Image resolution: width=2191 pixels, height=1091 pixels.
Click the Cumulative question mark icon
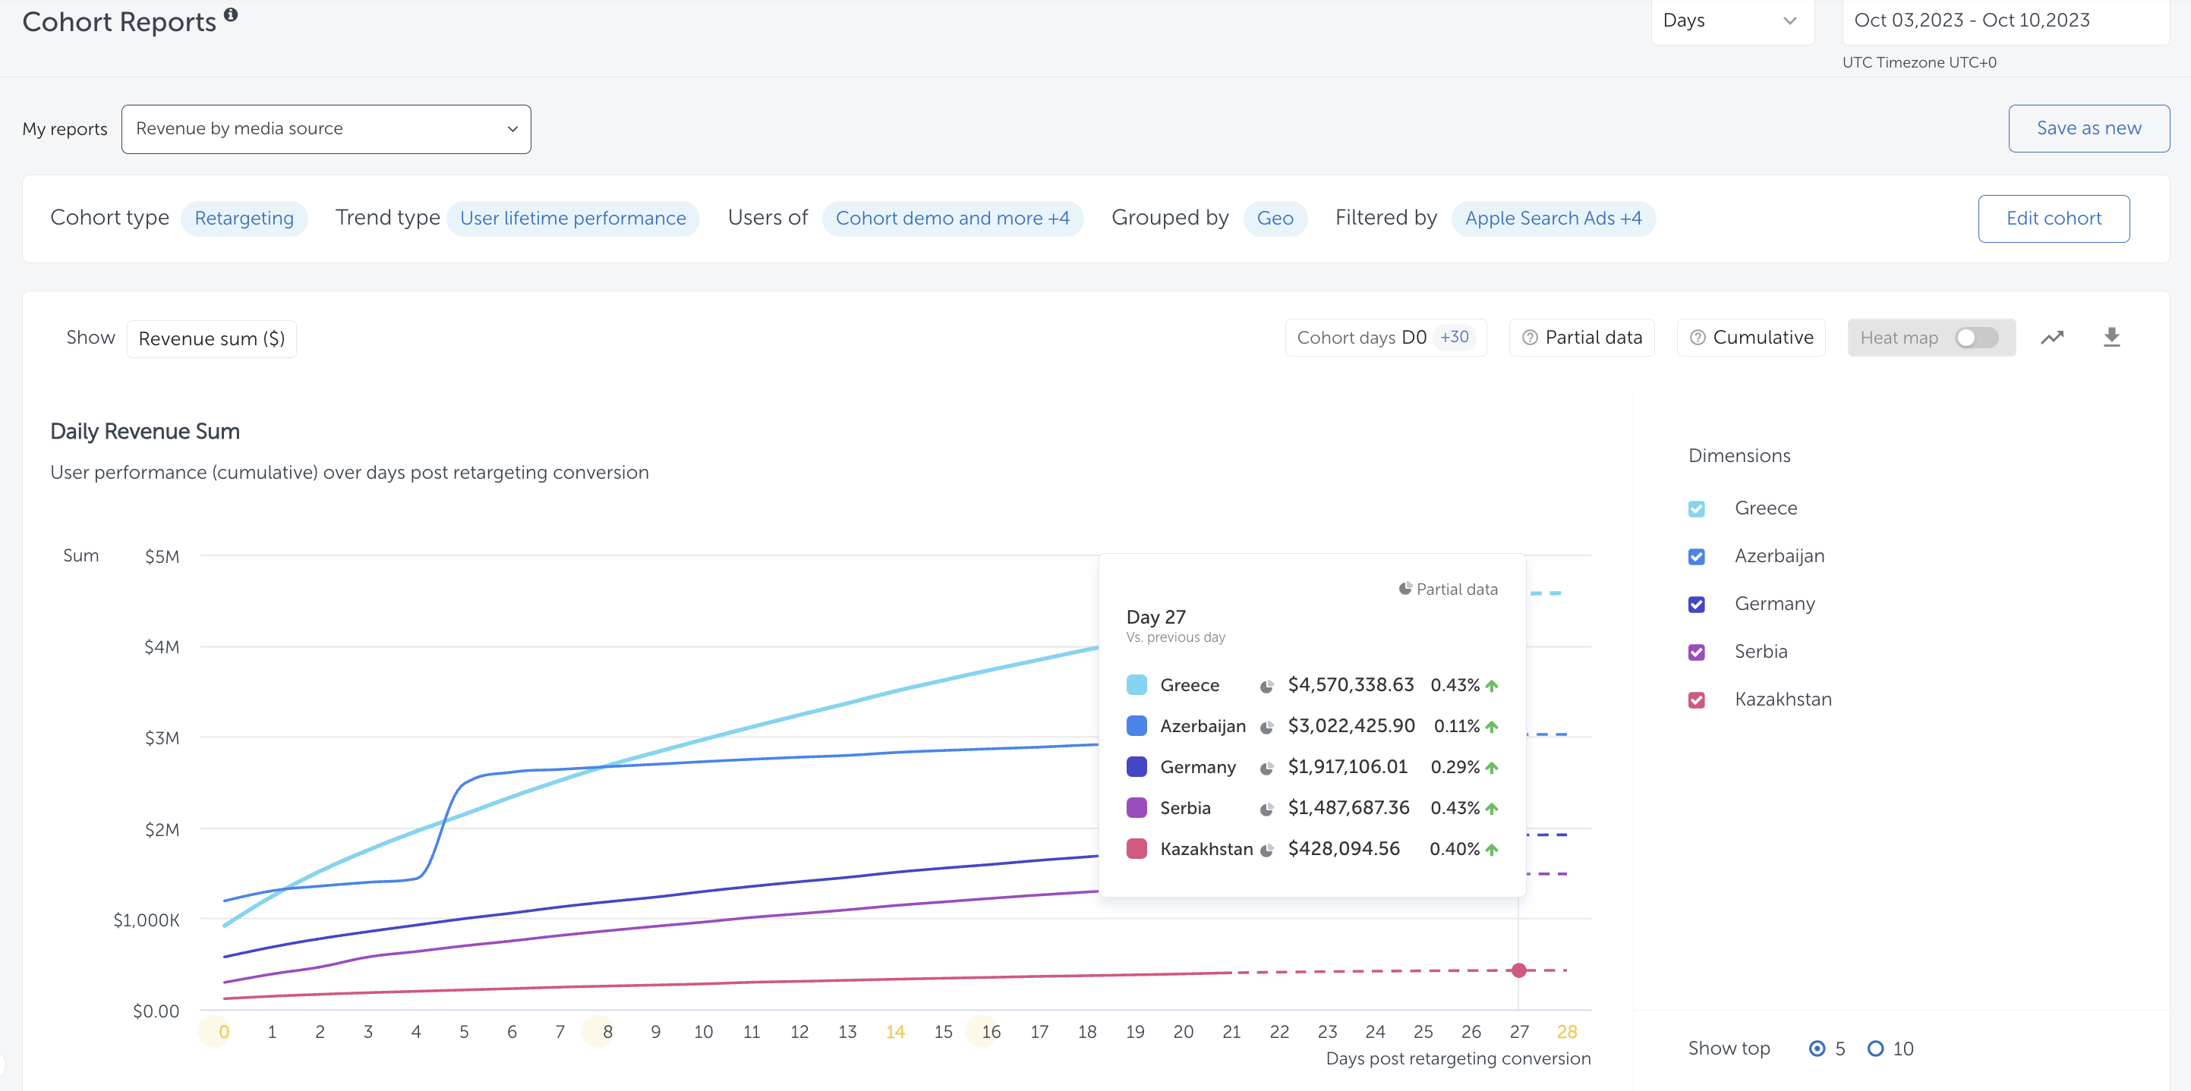[1697, 338]
